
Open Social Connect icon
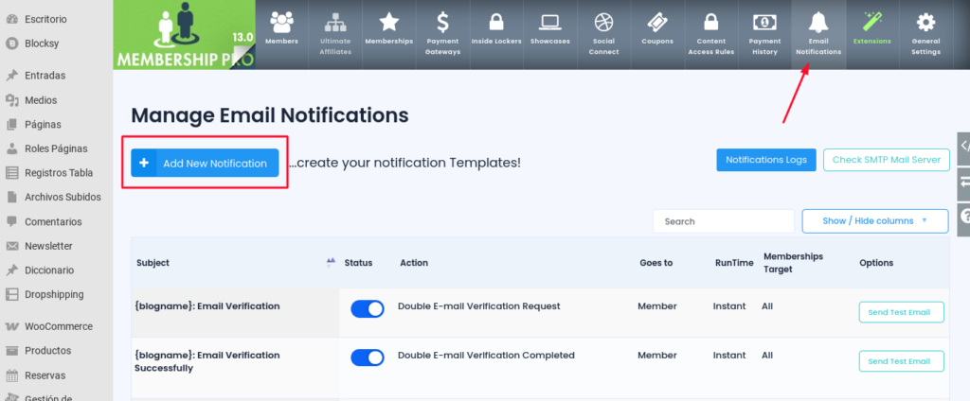tap(603, 23)
